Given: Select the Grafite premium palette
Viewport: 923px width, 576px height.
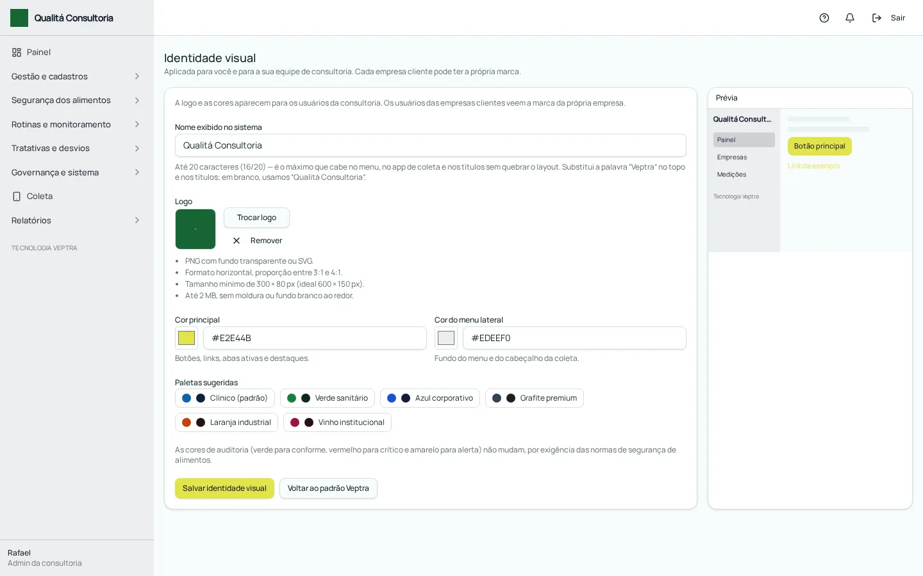Looking at the screenshot, I should [x=535, y=398].
